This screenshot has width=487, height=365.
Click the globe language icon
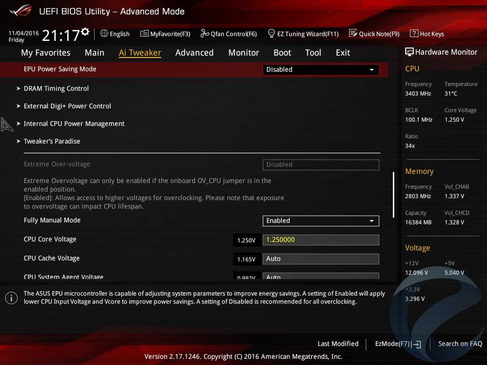pyautogui.click(x=104, y=33)
